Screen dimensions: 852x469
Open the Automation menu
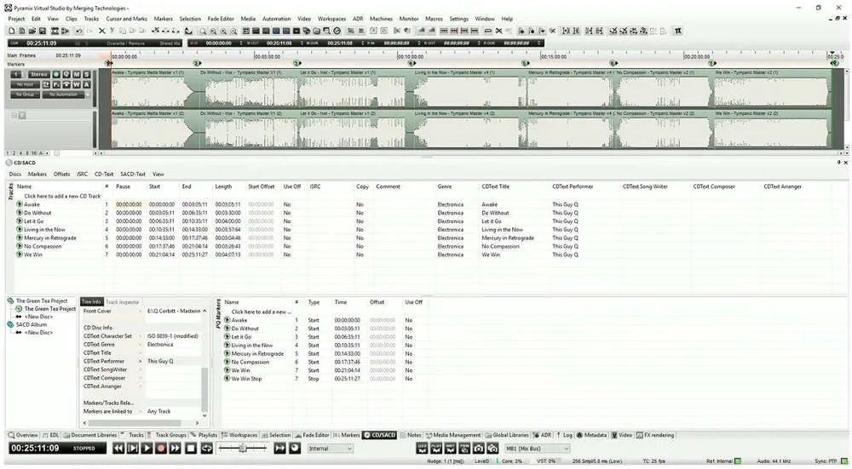tap(277, 19)
